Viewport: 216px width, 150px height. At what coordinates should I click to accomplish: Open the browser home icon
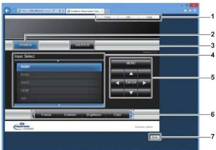coord(185,11)
